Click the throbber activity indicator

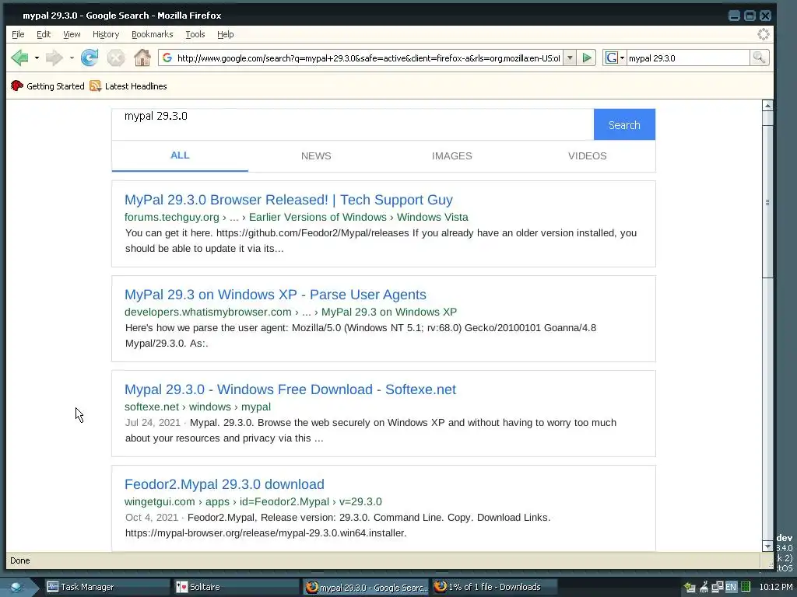tap(763, 34)
